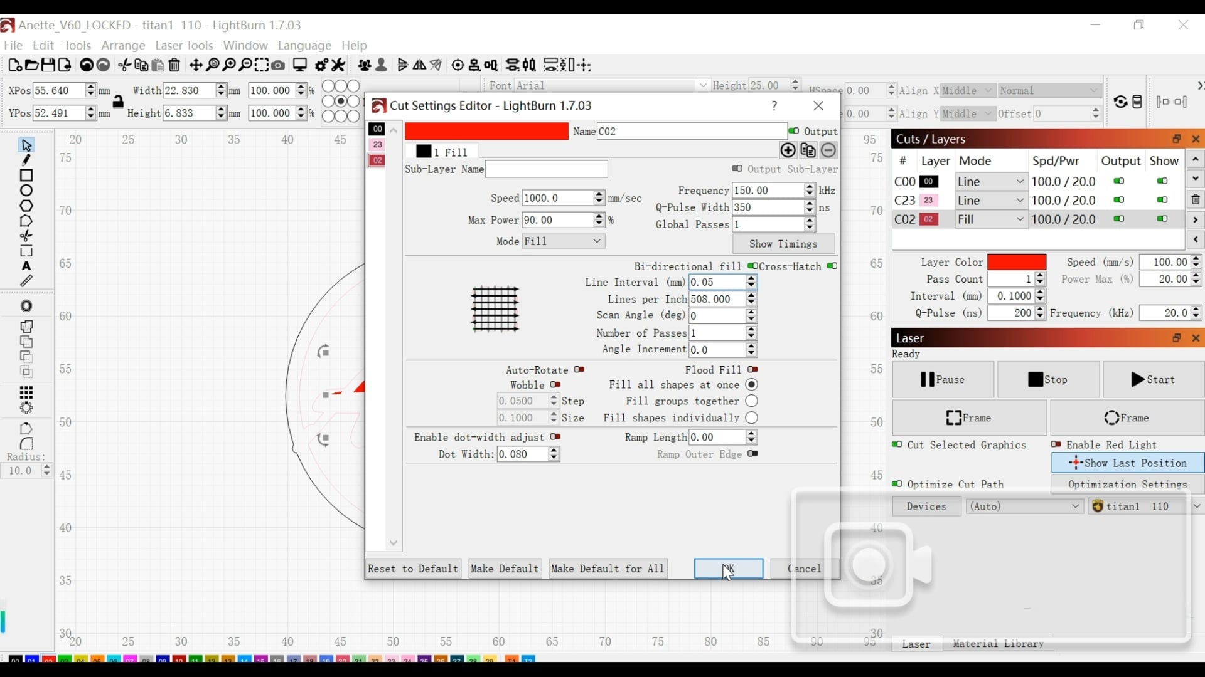This screenshot has height=677, width=1205.
Task: Select the Rectangle tool
Action: (26, 176)
